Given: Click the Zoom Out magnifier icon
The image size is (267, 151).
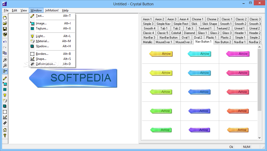Looking at the screenshot, I should (5, 65).
